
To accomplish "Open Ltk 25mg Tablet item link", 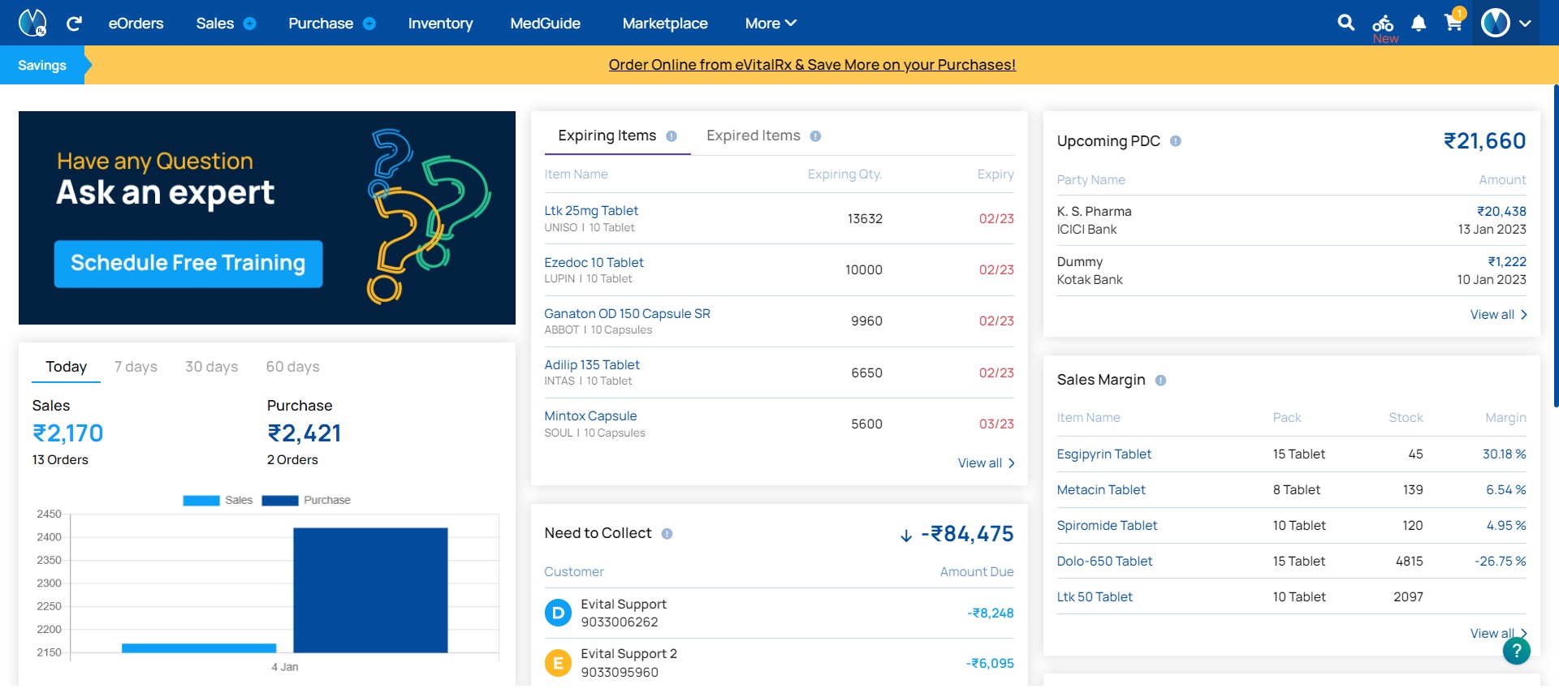I will pos(591,210).
